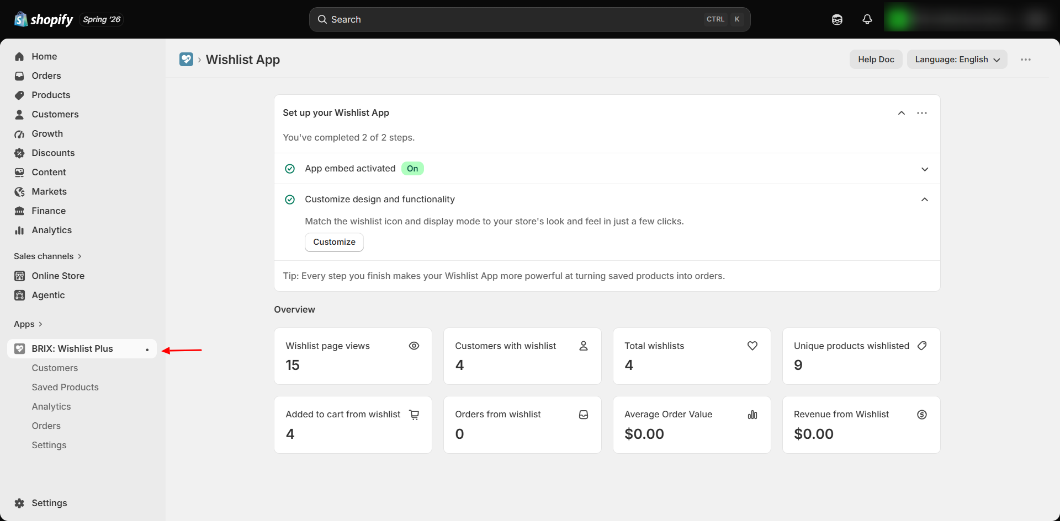The height and width of the screenshot is (521, 1060).
Task: Click the Settings gear icon at bottom
Action: click(x=19, y=503)
